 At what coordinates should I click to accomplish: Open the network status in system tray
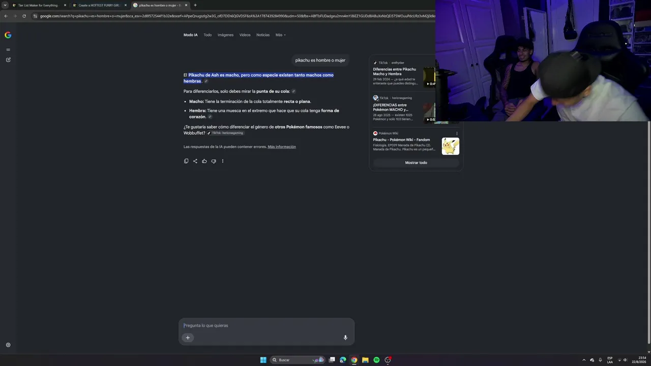pyautogui.click(x=619, y=360)
